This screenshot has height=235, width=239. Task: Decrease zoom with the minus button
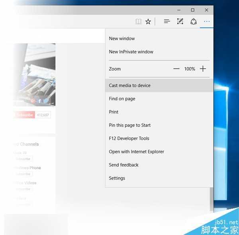tap(176, 69)
